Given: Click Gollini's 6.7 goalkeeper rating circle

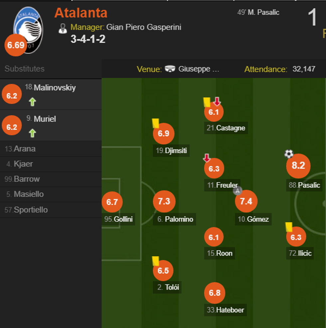Looking at the screenshot, I should click(x=112, y=202).
